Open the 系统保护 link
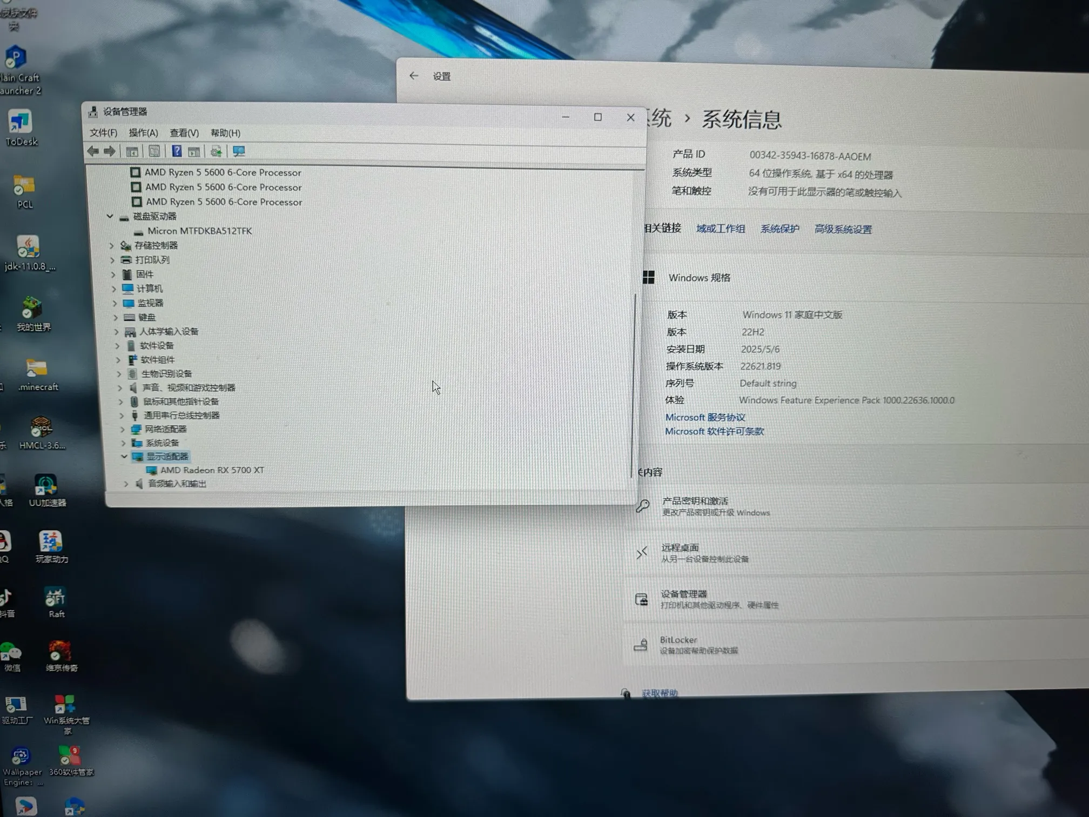 click(x=779, y=229)
